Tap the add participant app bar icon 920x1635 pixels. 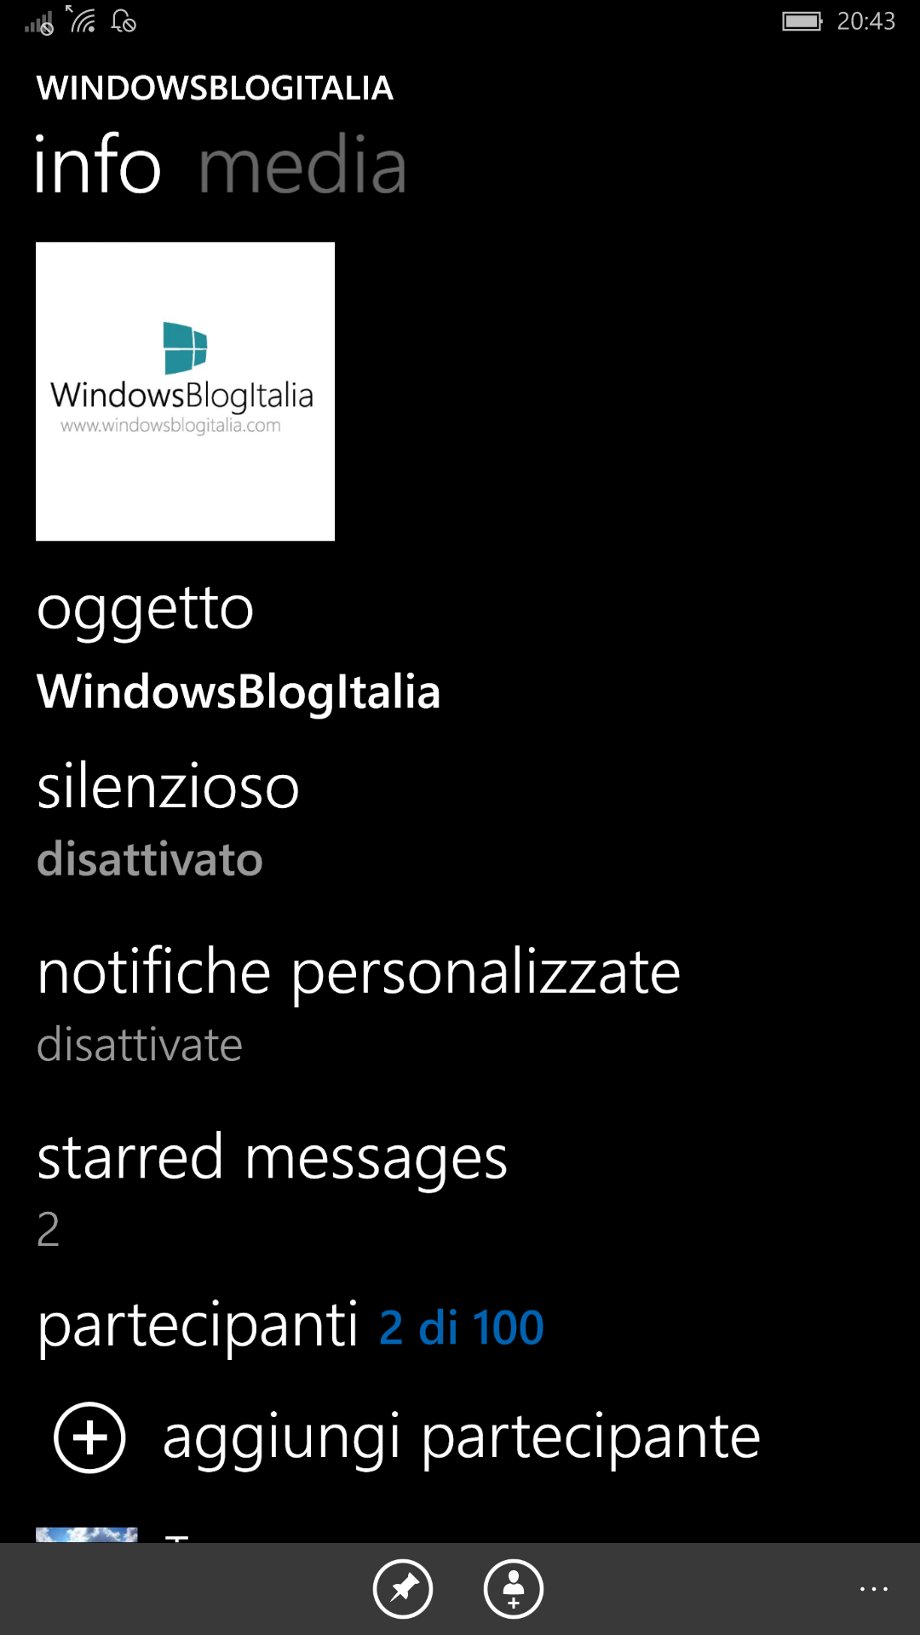pos(514,1589)
